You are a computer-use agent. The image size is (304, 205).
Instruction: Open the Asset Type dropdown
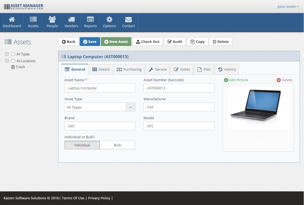130,107
